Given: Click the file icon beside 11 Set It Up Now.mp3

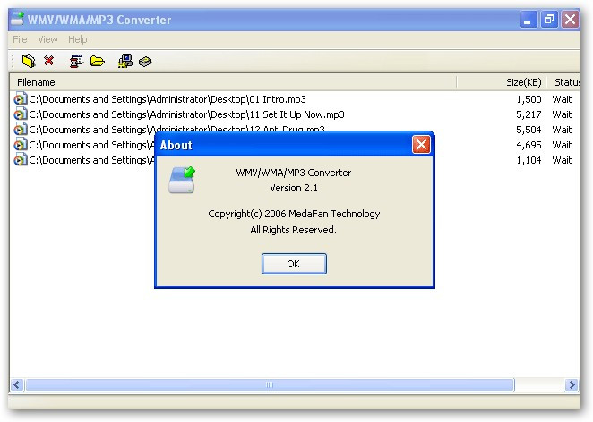Looking at the screenshot, I should (x=21, y=114).
